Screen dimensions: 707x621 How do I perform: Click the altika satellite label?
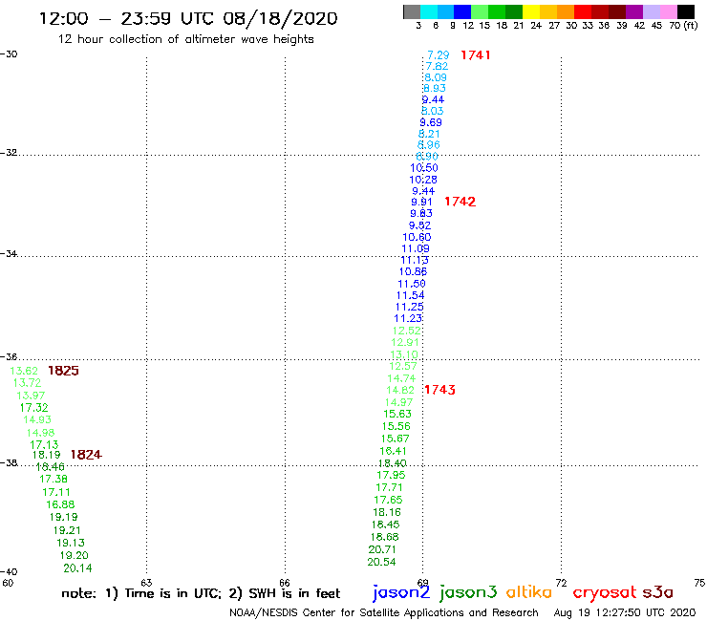pyautogui.click(x=528, y=592)
